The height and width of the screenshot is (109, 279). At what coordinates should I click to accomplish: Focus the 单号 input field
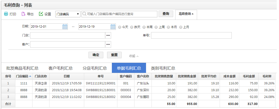tap(192, 35)
